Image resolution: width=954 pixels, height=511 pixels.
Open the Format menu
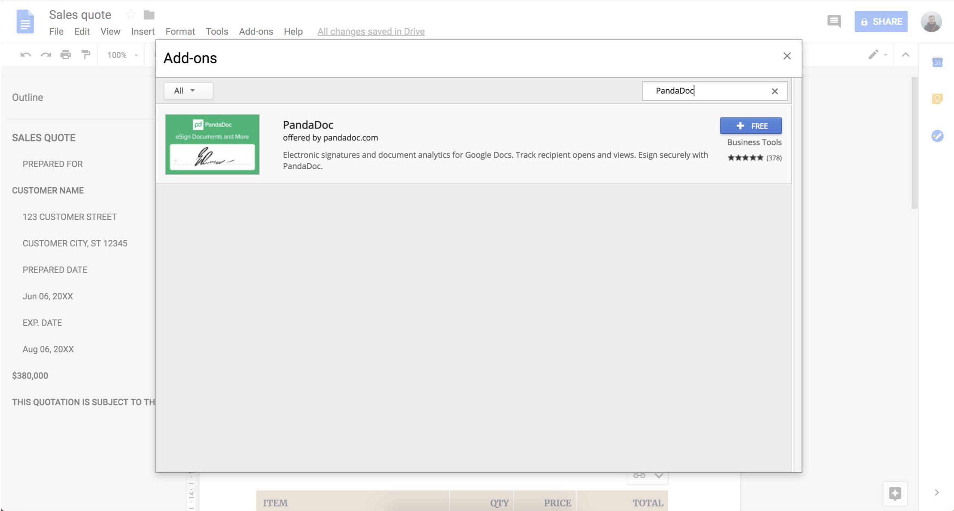click(180, 32)
